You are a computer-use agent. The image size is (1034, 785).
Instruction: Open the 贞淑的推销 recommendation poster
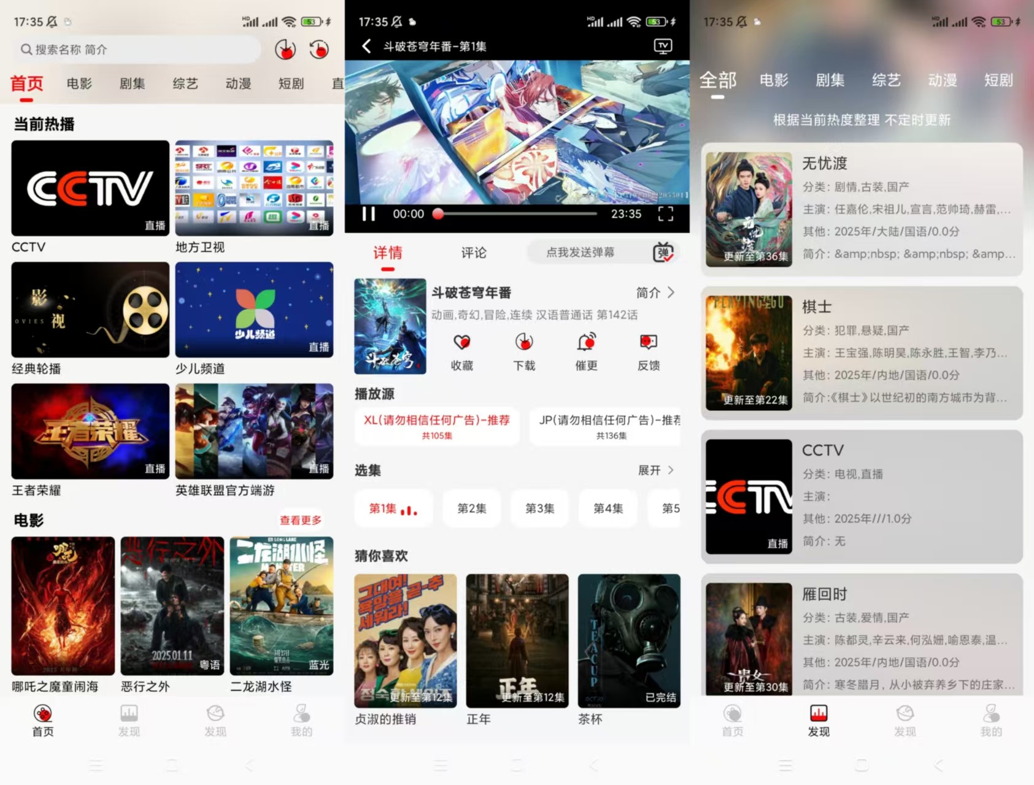[x=406, y=641]
